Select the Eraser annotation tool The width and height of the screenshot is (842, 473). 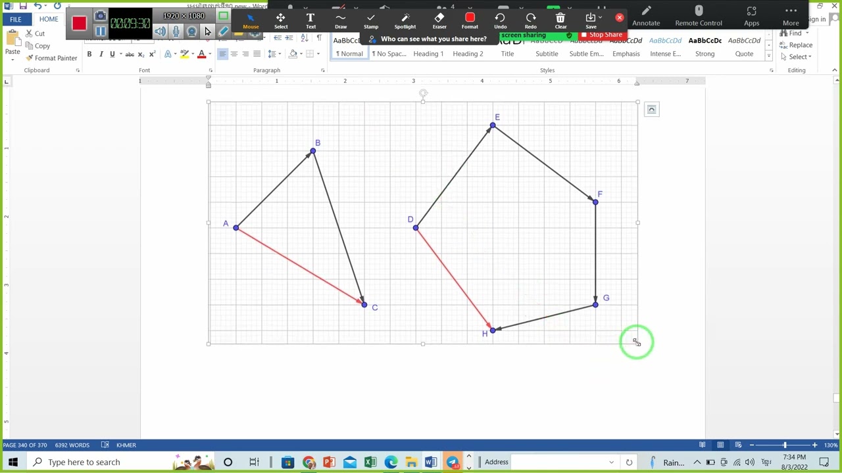click(x=439, y=21)
